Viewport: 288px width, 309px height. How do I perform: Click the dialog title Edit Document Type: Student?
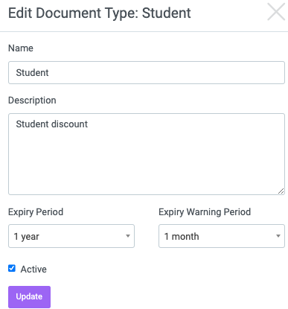point(100,13)
